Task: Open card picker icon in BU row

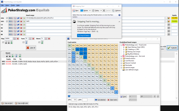Action: point(15,28)
